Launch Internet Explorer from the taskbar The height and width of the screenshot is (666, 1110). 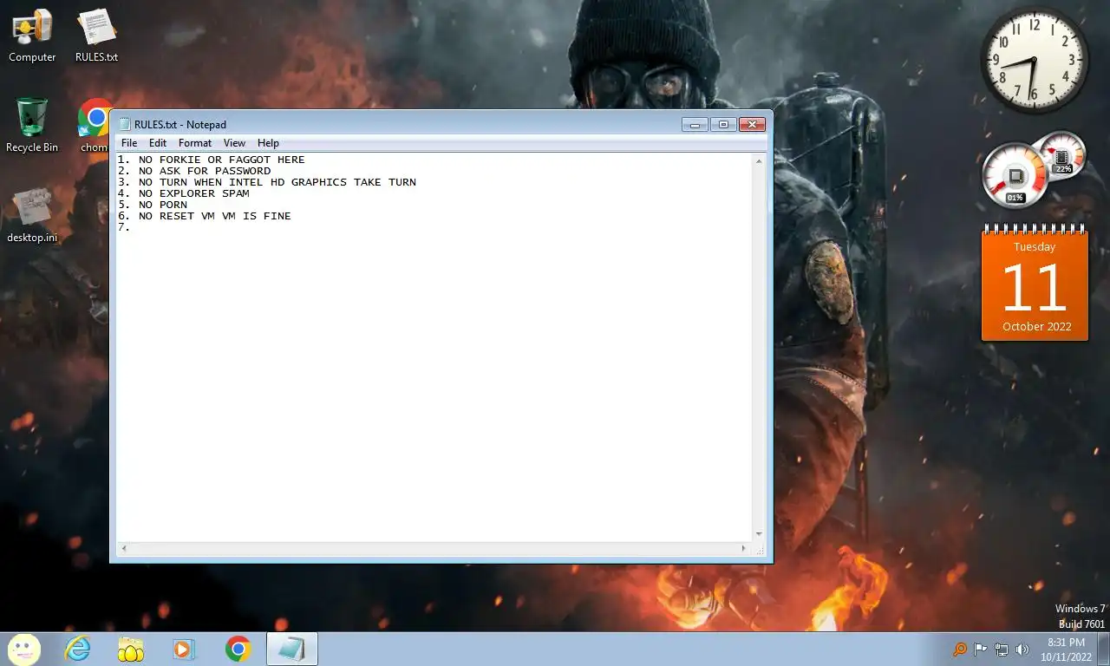[77, 649]
